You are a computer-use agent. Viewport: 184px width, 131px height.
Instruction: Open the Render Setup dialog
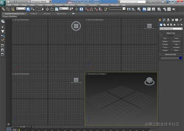[x=164, y=9]
